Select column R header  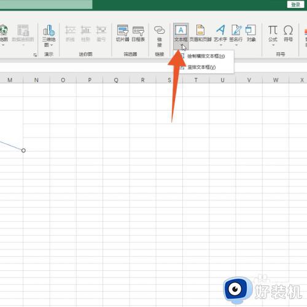coord(142,80)
